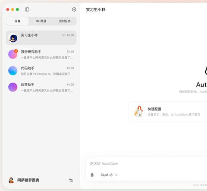The height and width of the screenshot is (191, 207).
Task: Click the 代码助手 blue avatar
Action: pyautogui.click(x=13, y=71)
